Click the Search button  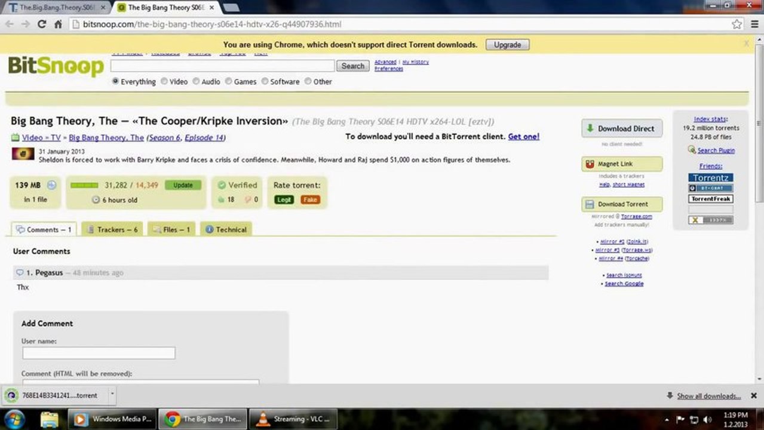pyautogui.click(x=352, y=66)
